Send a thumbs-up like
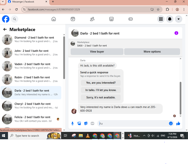Image resolution: width=188 pixels, height=164 pixels. tap(178, 123)
